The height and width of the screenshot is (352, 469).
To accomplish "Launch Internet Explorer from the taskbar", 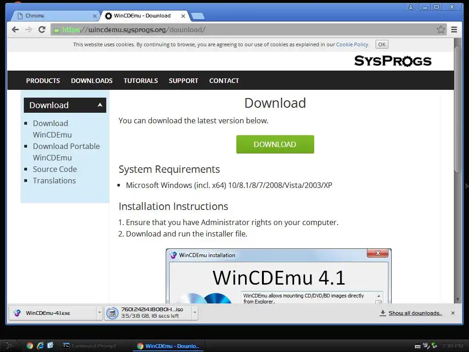I will [40, 346].
